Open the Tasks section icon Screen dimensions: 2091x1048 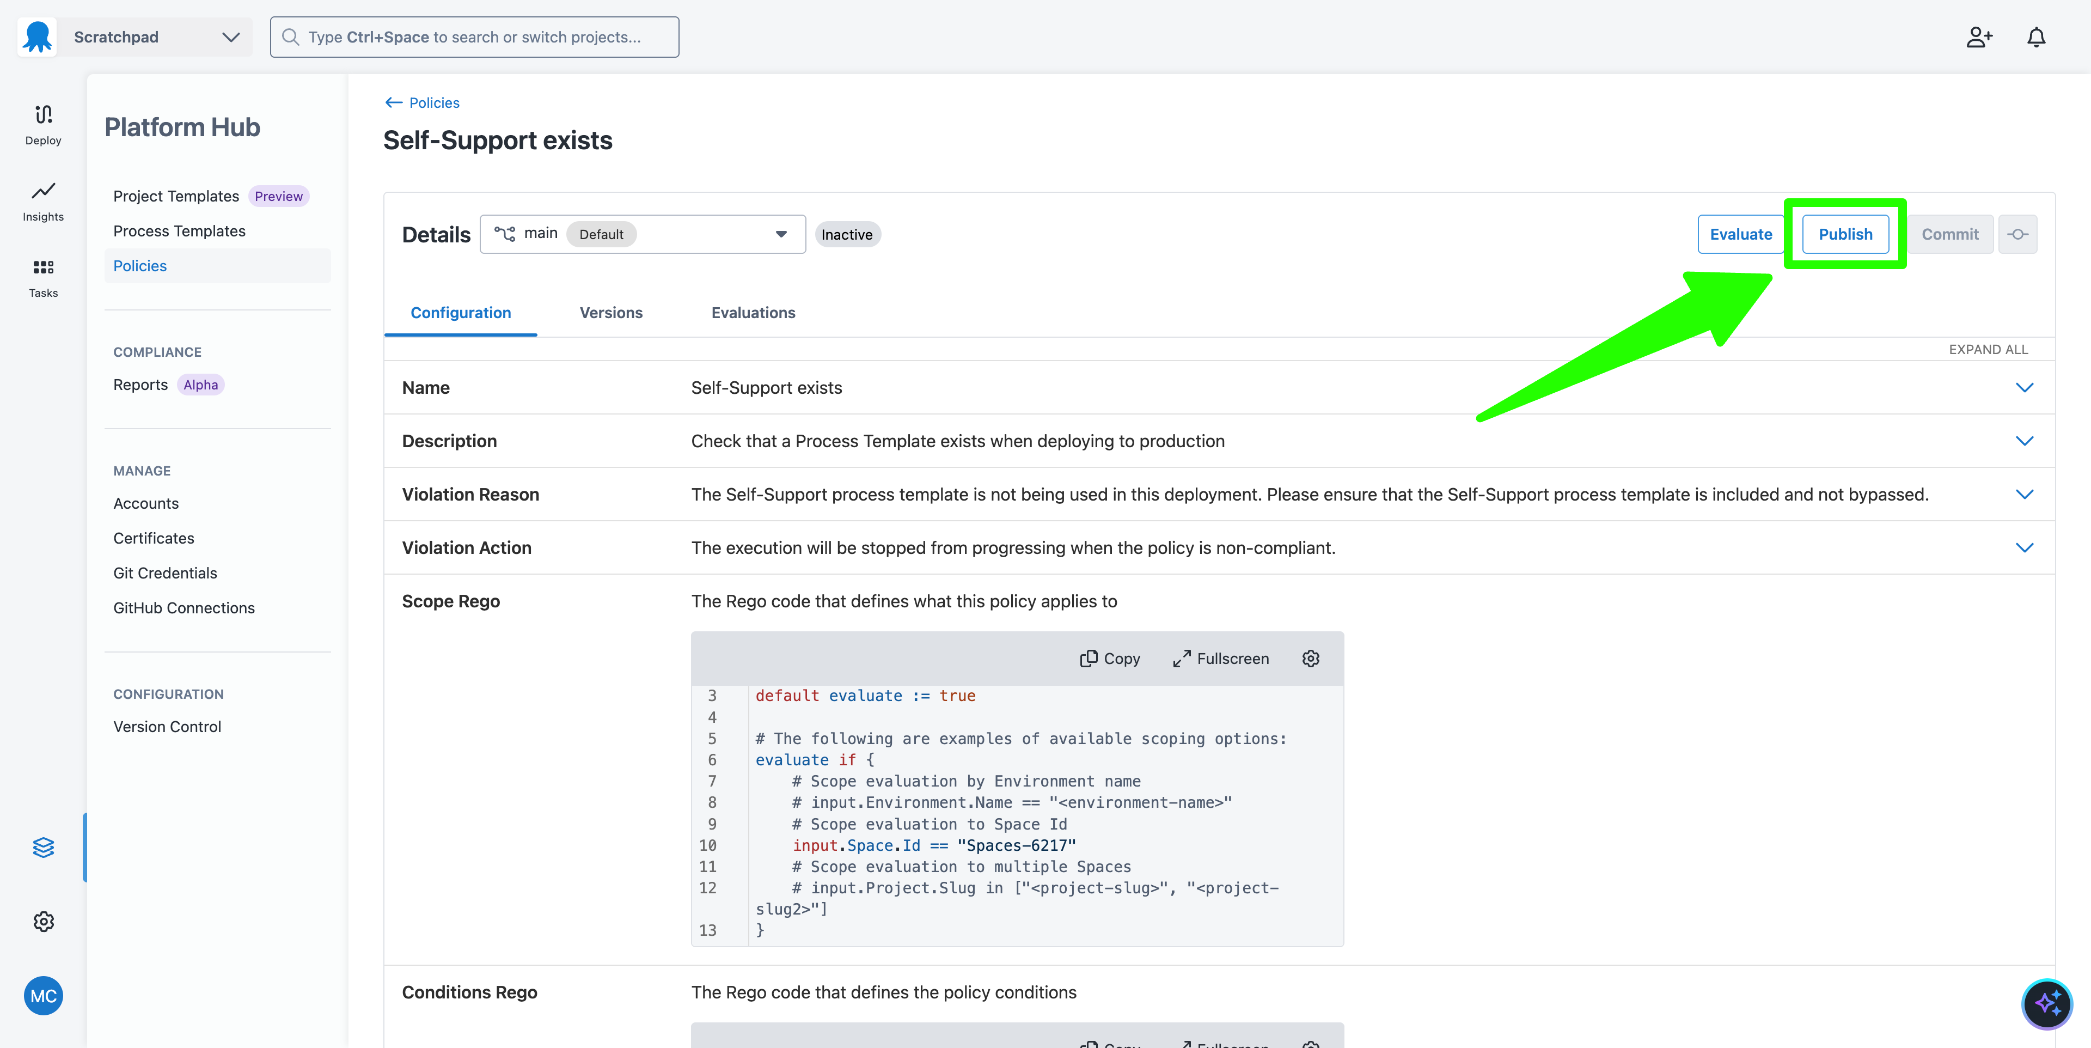click(x=43, y=278)
